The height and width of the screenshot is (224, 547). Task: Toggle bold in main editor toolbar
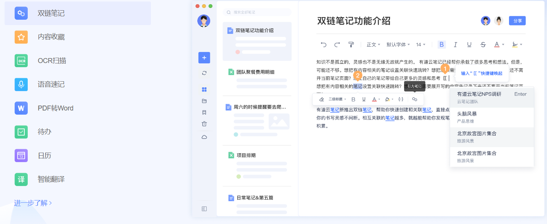click(441, 45)
